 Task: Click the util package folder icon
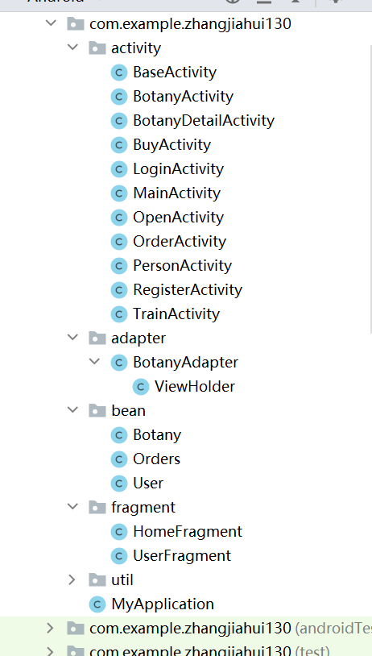click(97, 580)
